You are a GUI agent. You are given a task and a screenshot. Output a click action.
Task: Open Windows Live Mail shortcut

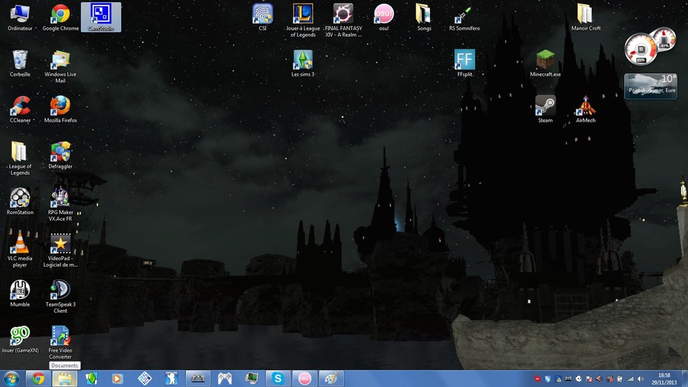click(x=61, y=67)
